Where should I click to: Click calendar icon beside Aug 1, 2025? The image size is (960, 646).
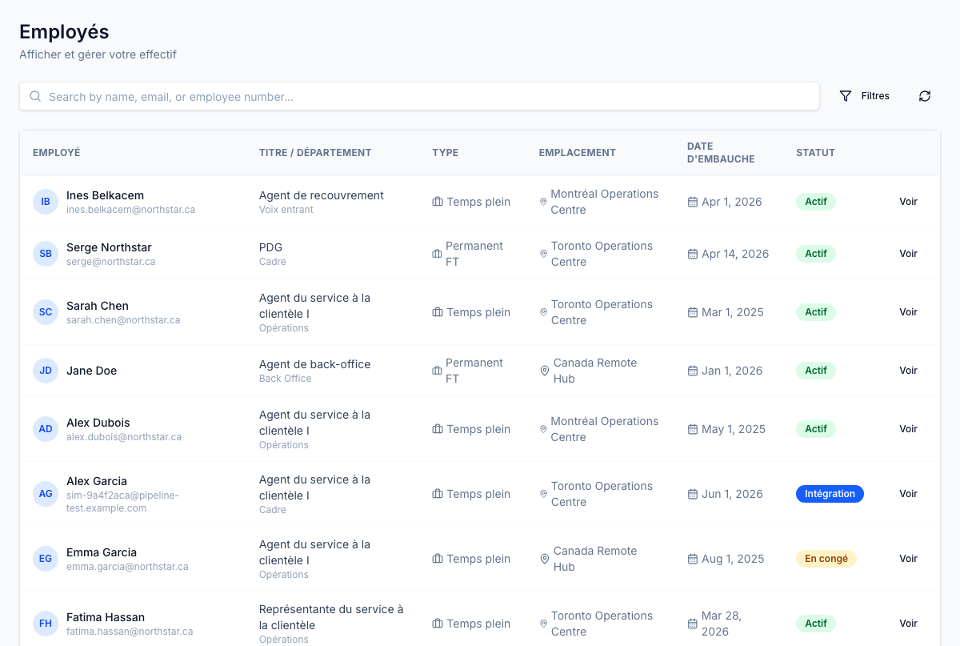pyautogui.click(x=693, y=559)
